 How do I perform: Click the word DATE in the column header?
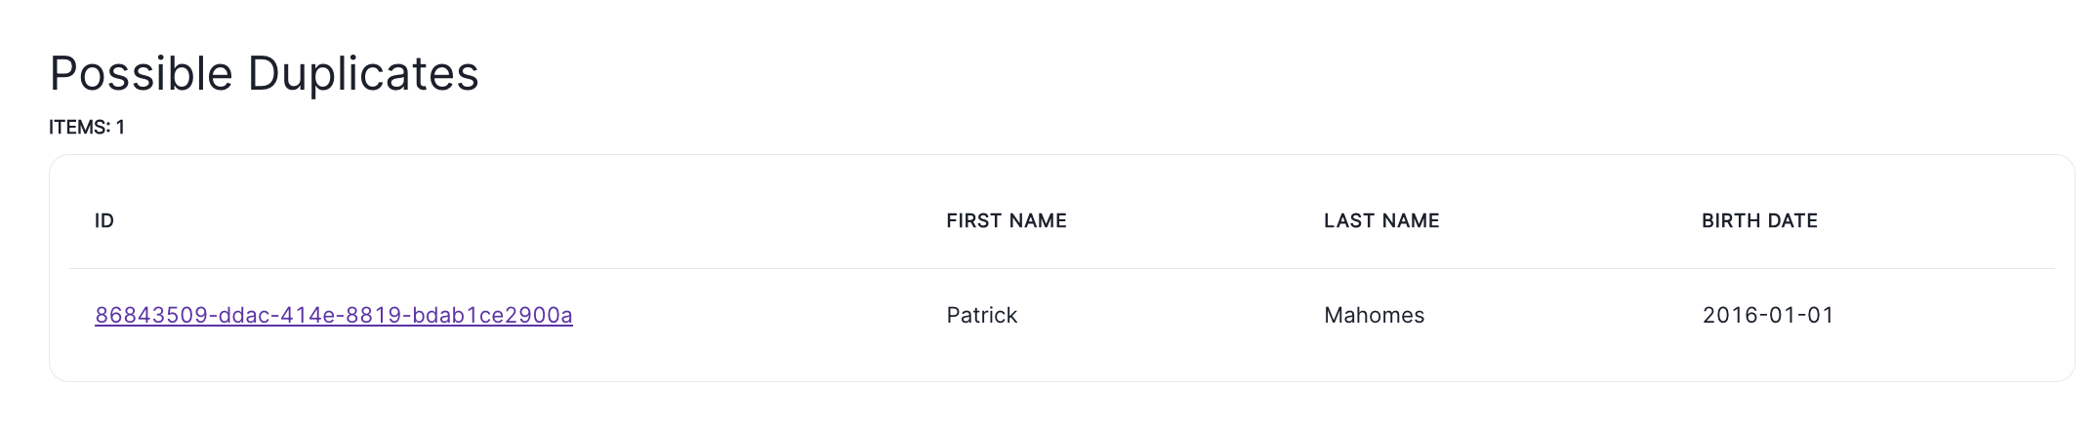[1792, 221]
